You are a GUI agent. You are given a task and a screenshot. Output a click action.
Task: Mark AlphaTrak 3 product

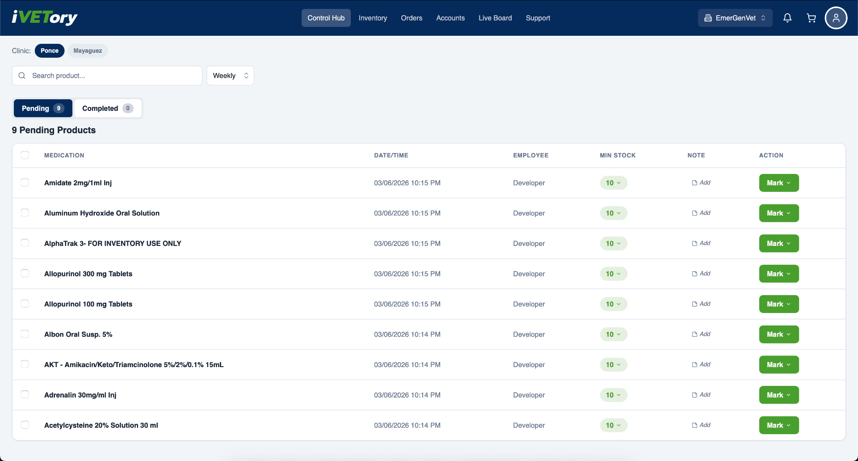coord(779,244)
